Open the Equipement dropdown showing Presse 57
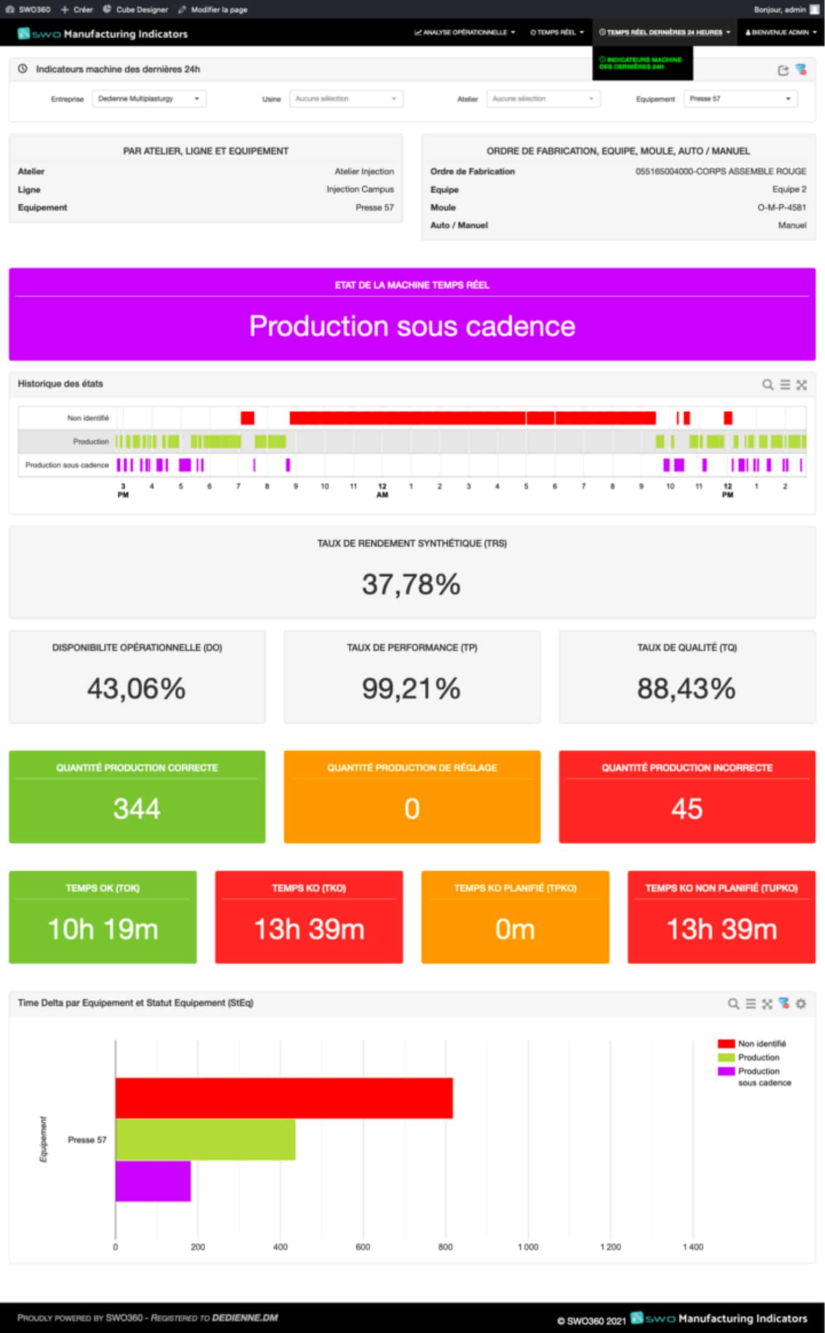Image resolution: width=825 pixels, height=1333 pixels. (740, 99)
